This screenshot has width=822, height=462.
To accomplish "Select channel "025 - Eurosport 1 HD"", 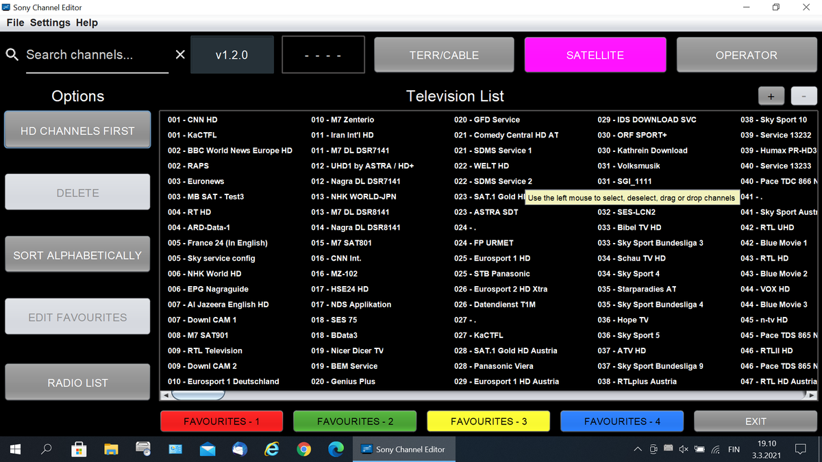I will [492, 258].
